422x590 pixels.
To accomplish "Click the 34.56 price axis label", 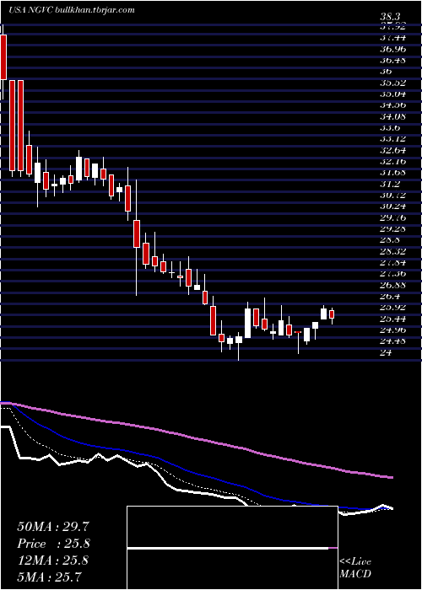I will click(392, 105).
